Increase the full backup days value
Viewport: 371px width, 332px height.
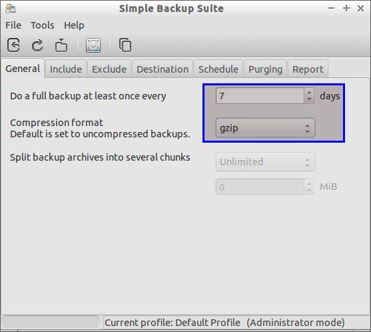309,93
